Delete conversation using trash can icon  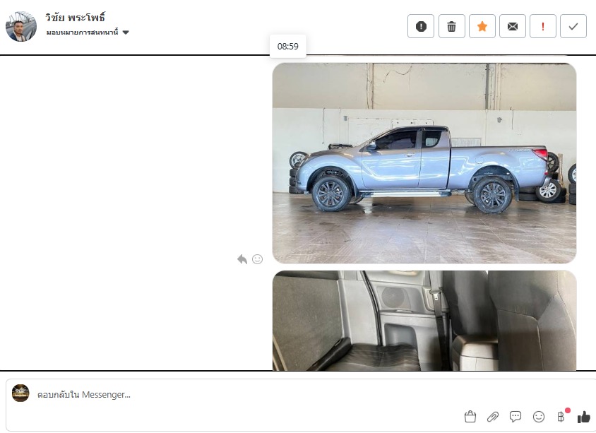[451, 26]
